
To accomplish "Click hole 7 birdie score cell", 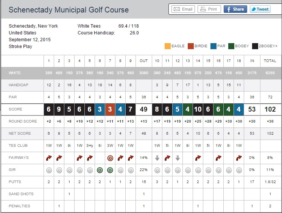I will pos(110,110).
